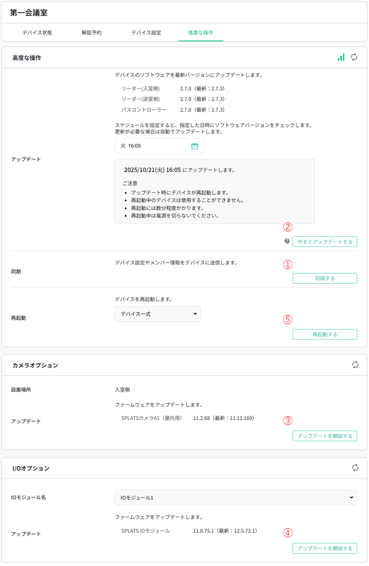
Task: Refresh the 高度な操作 panel
Action: (354, 57)
